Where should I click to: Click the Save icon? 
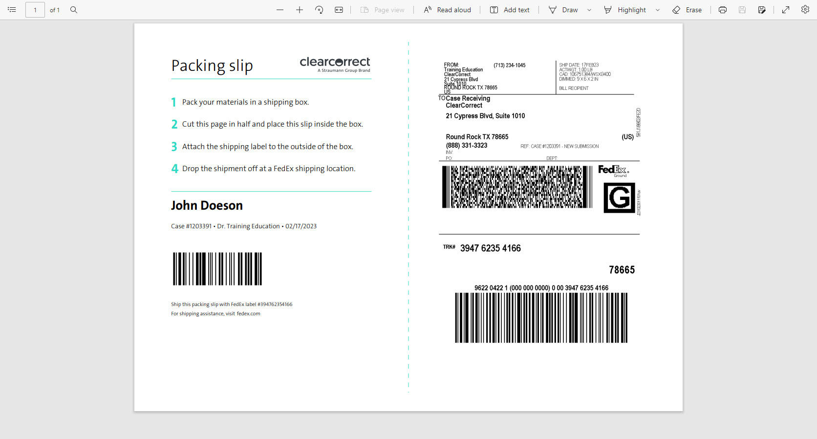[742, 10]
